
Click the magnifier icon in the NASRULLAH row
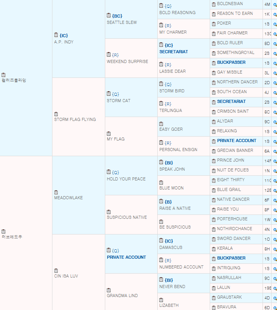tap(275, 279)
